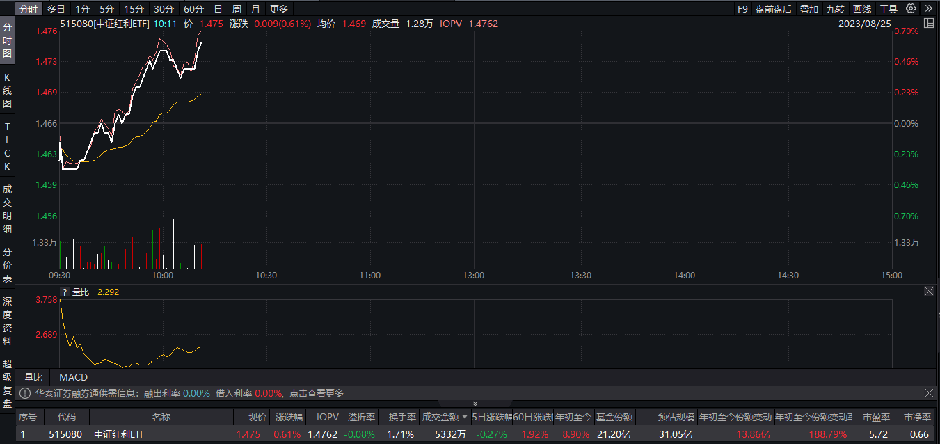940x444 pixels.
Task: Open the chart settings gear icon
Action: pyautogui.click(x=911, y=9)
